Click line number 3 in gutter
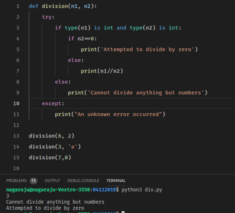 [18, 28]
